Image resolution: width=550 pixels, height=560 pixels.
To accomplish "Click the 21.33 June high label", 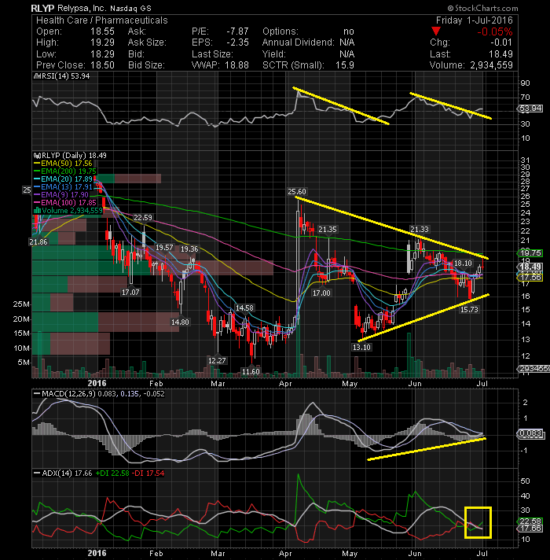I will (419, 230).
